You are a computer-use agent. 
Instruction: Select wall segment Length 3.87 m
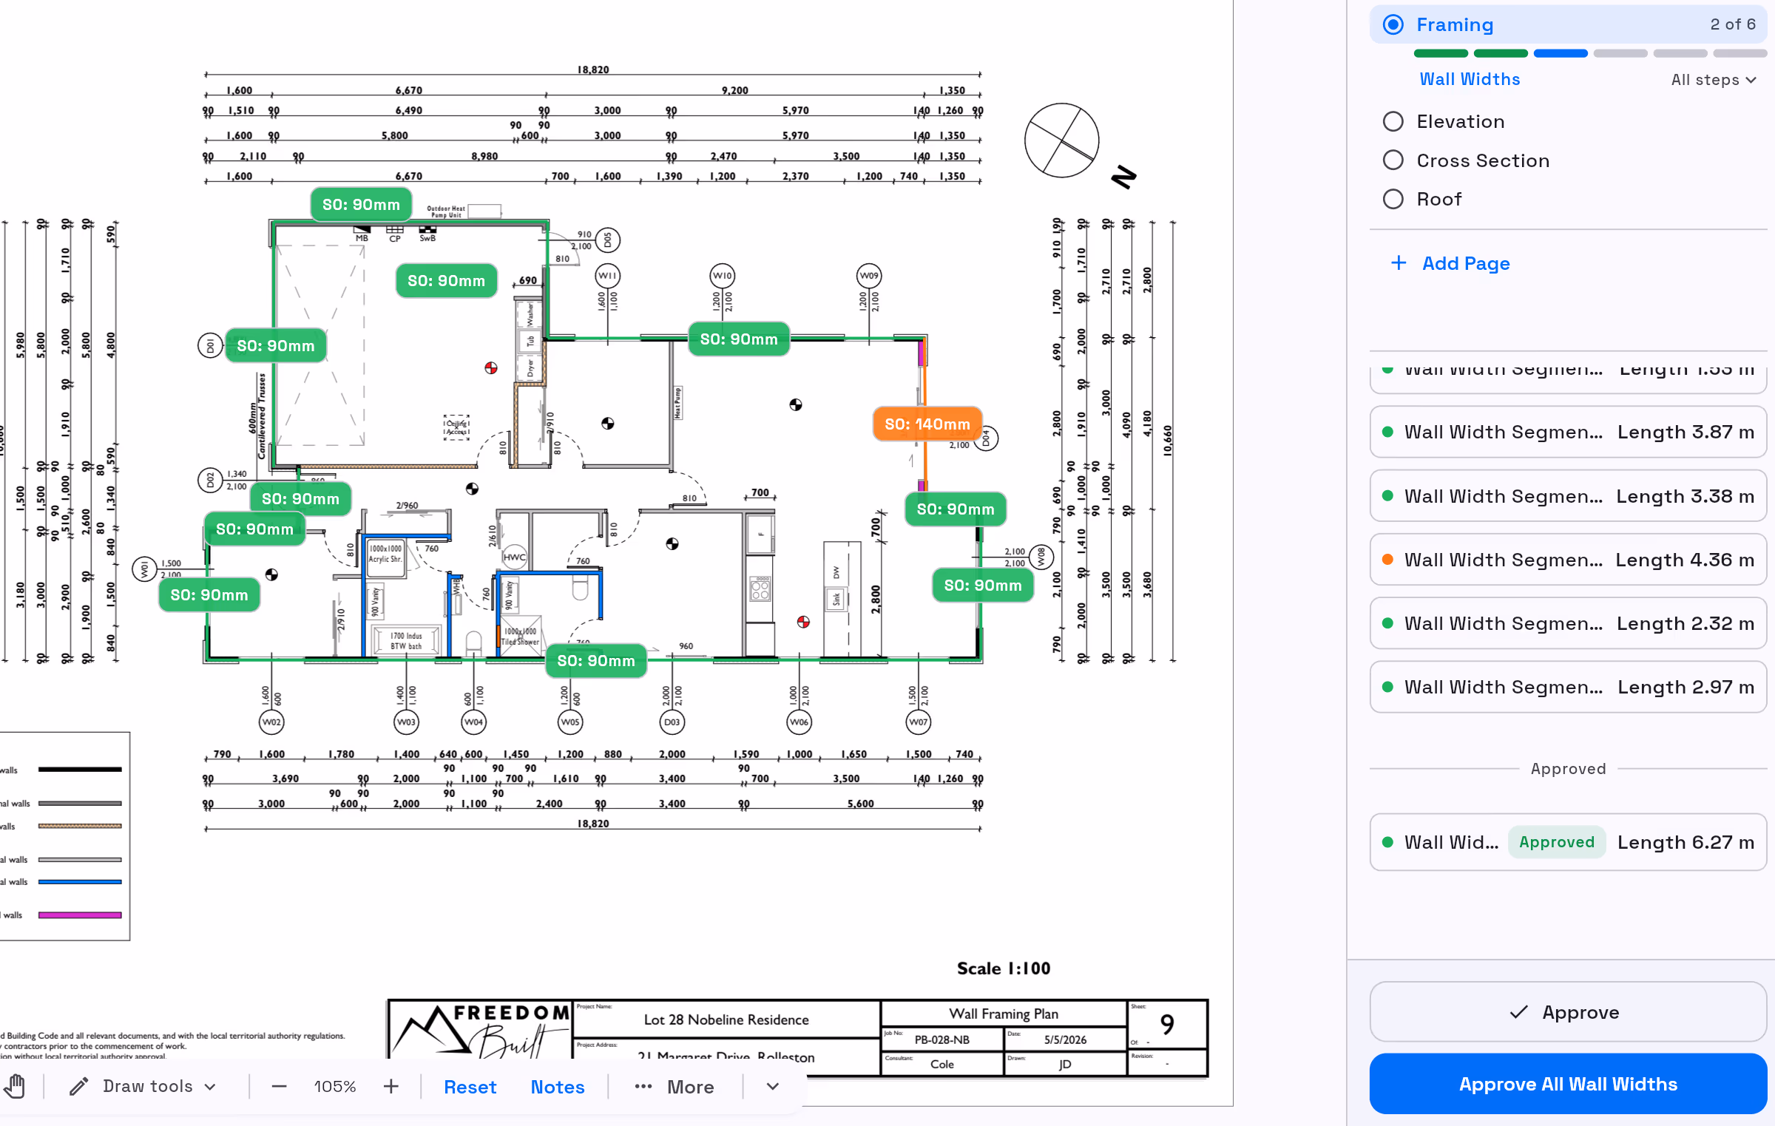(x=1568, y=432)
